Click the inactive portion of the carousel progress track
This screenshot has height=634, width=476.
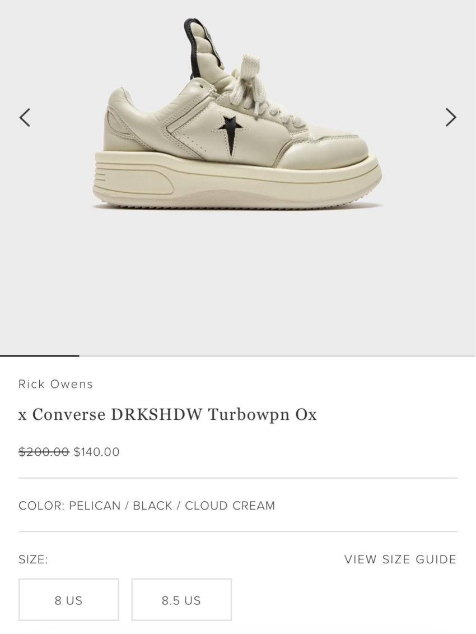[277, 355]
